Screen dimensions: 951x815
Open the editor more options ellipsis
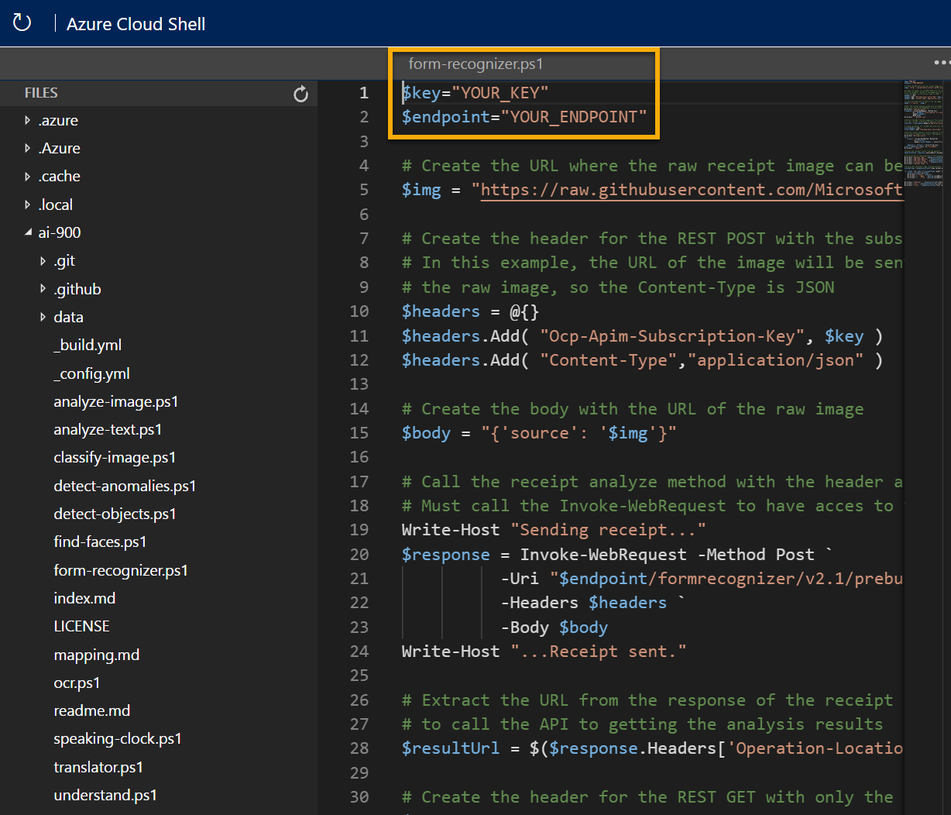942,63
